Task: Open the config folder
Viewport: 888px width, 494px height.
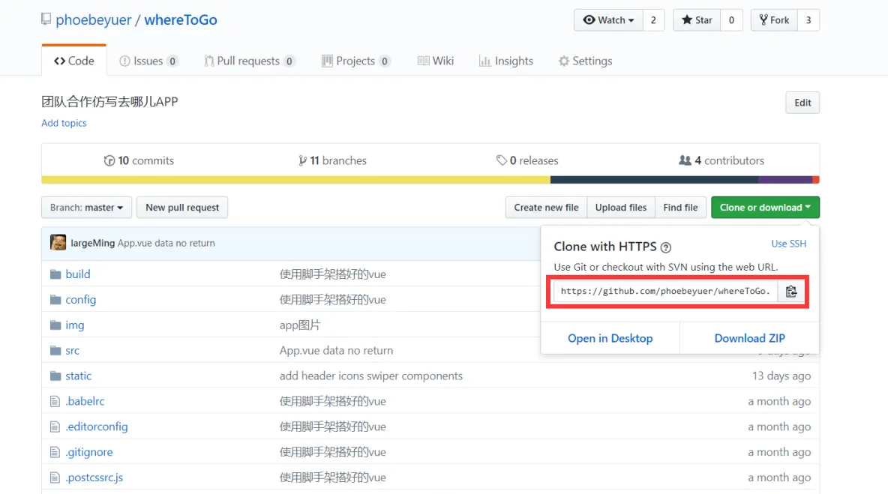Action: [80, 299]
